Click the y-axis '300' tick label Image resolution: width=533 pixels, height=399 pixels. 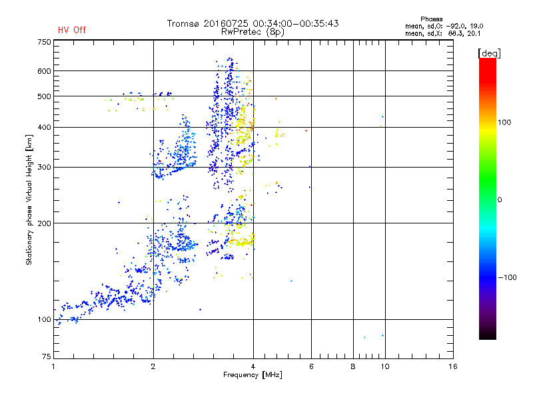coord(44,168)
